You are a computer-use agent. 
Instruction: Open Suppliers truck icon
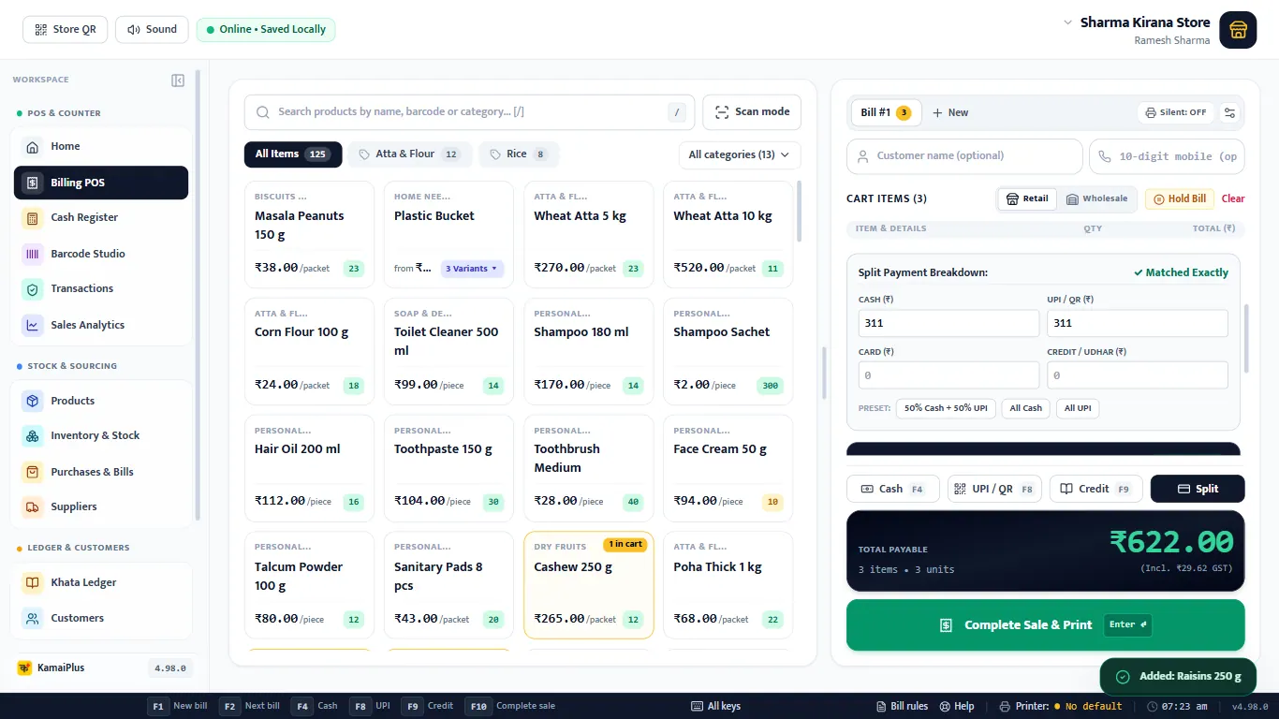click(x=33, y=507)
